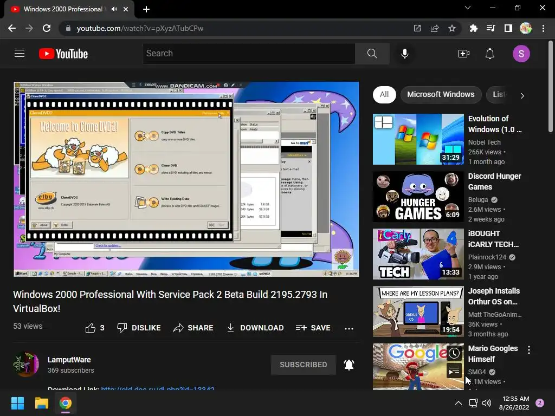Open the YouTube hamburger guide menu
Image resolution: width=555 pixels, height=416 pixels.
[x=20, y=54]
